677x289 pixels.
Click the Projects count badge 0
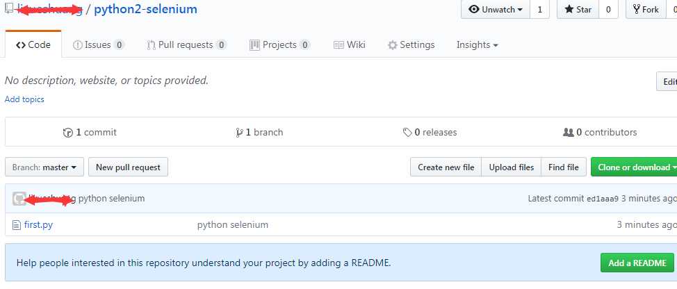[305, 45]
